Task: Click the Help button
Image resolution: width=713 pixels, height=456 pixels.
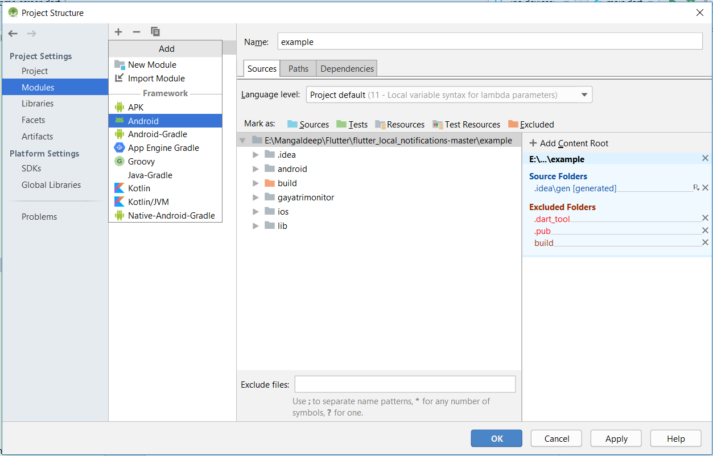Action: (676, 438)
